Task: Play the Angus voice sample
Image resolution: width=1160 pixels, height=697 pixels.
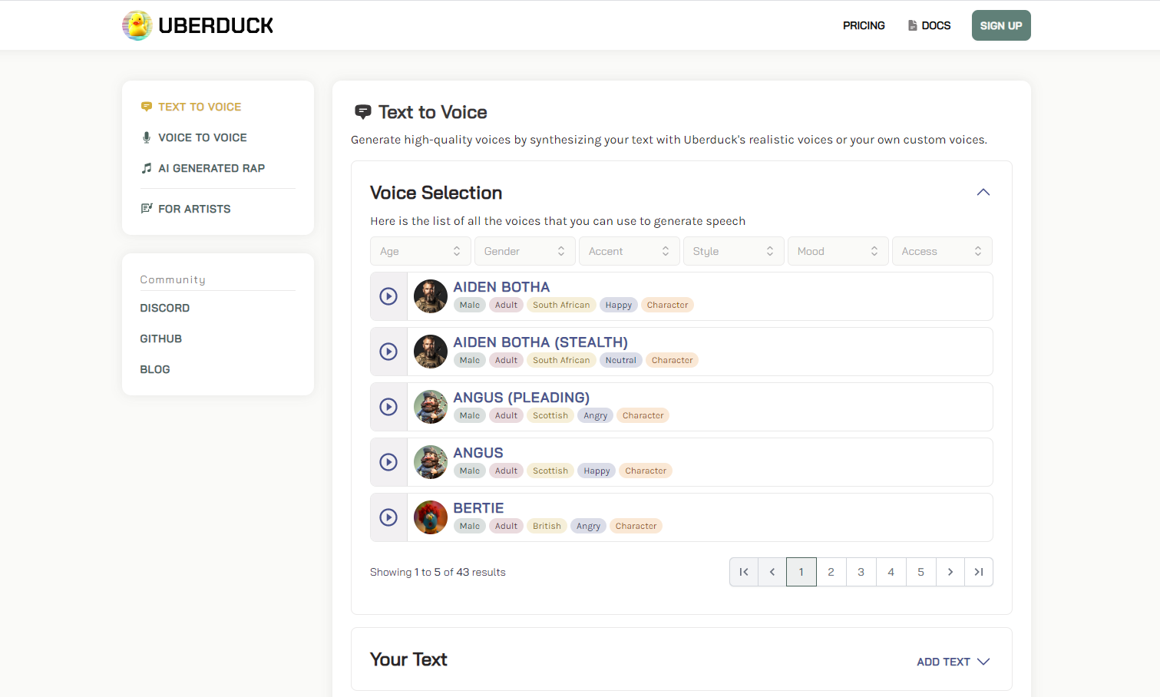Action: tap(388, 462)
